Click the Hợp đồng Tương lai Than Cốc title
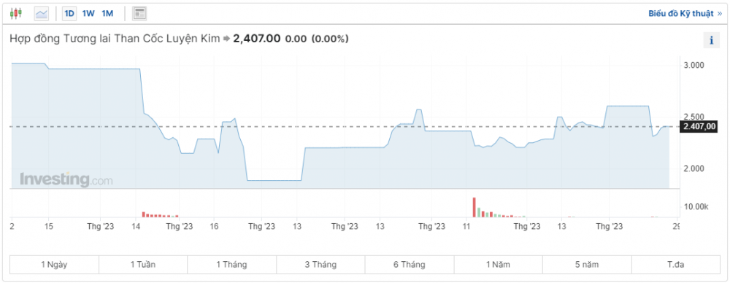The image size is (730, 283). point(115,39)
